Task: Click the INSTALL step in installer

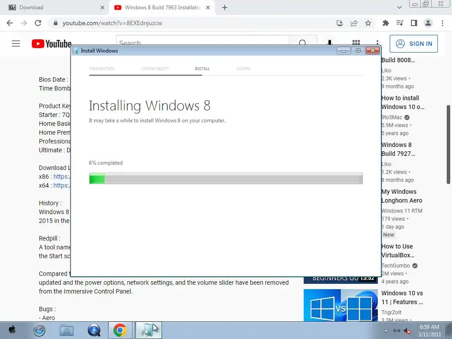Action: point(202,68)
